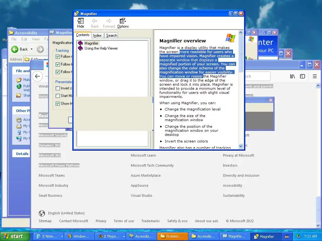The image size is (322, 241).
Task: Click the help window vertical scrollbar thumb
Action: [241, 54]
